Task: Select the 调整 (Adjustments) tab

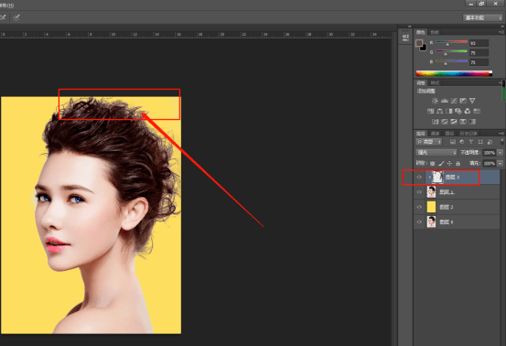Action: tap(421, 82)
